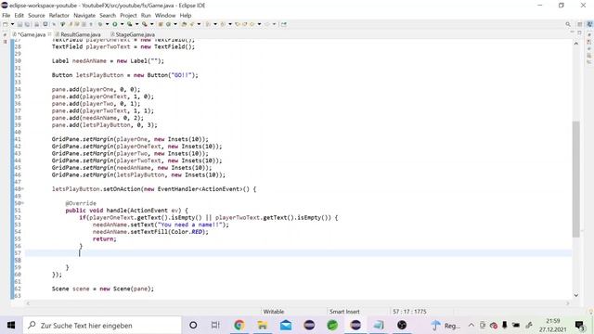Open the File menu
Viewport: 594px width, 334px height.
6,16
